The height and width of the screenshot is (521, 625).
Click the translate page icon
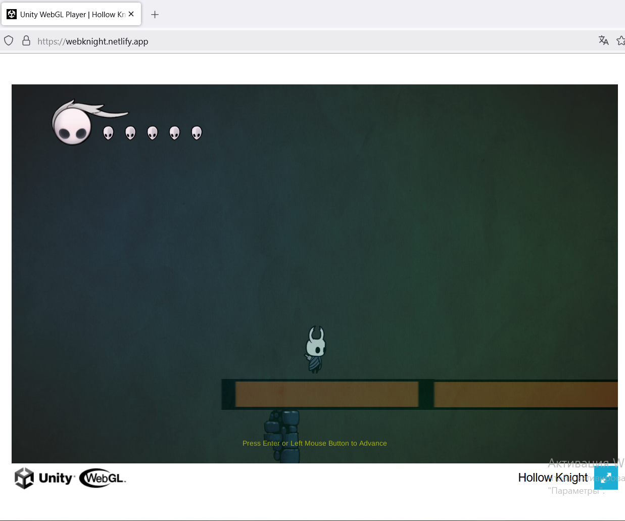pyautogui.click(x=603, y=40)
